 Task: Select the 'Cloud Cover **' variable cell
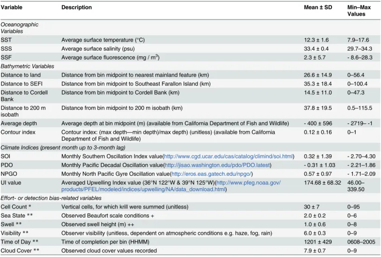(x=20, y=250)
